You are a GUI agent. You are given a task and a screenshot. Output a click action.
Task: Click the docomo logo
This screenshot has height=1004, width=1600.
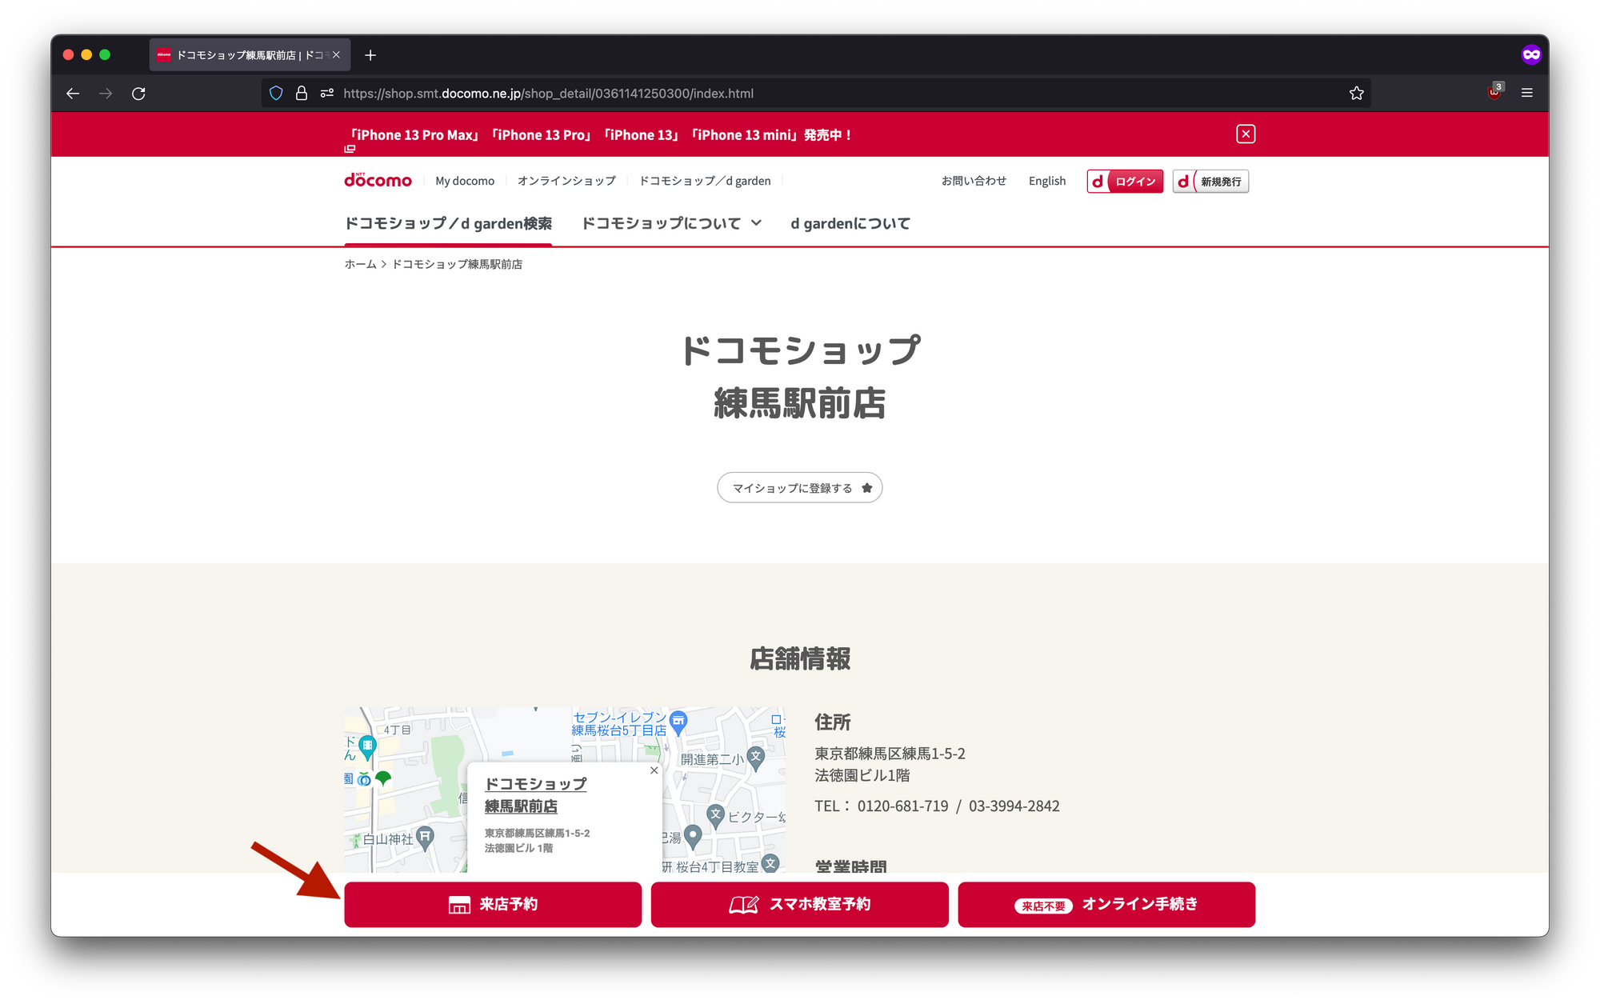coord(378,181)
